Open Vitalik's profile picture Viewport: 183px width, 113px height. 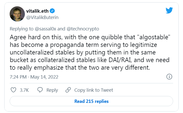coord(17,14)
